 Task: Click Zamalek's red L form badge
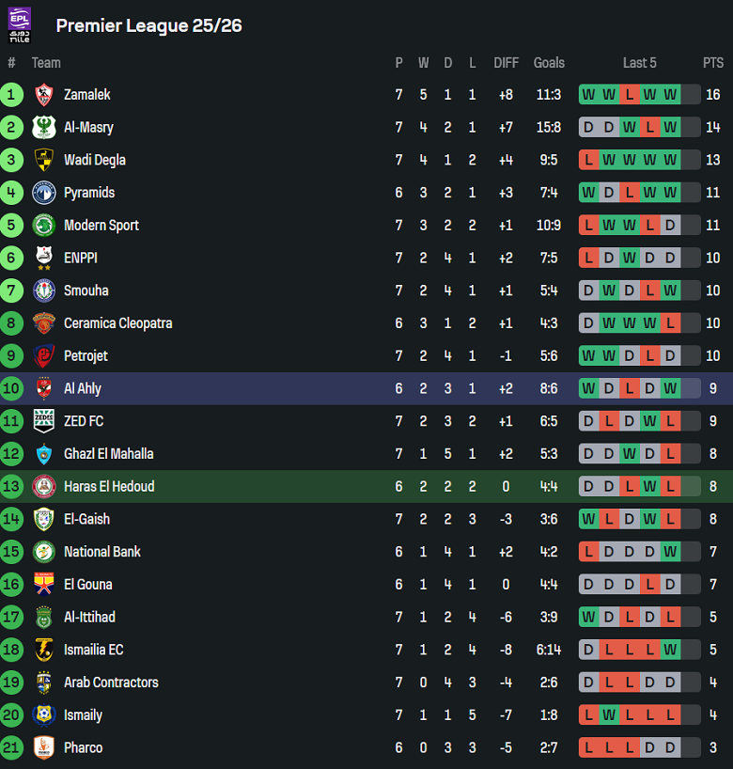coord(629,95)
